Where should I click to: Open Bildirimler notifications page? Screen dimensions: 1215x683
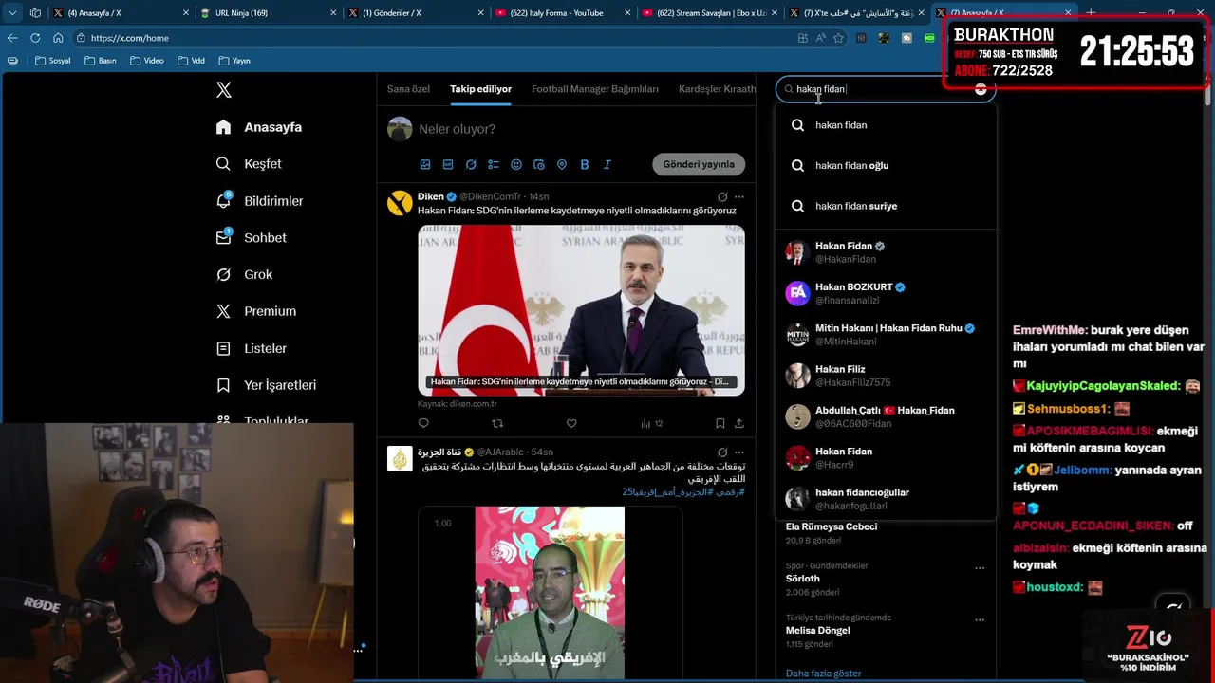(260, 201)
